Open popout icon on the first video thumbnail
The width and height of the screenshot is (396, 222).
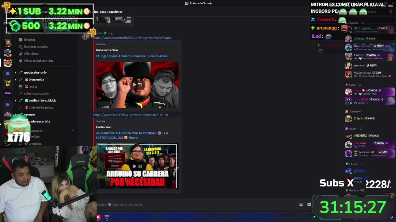tap(140, 85)
